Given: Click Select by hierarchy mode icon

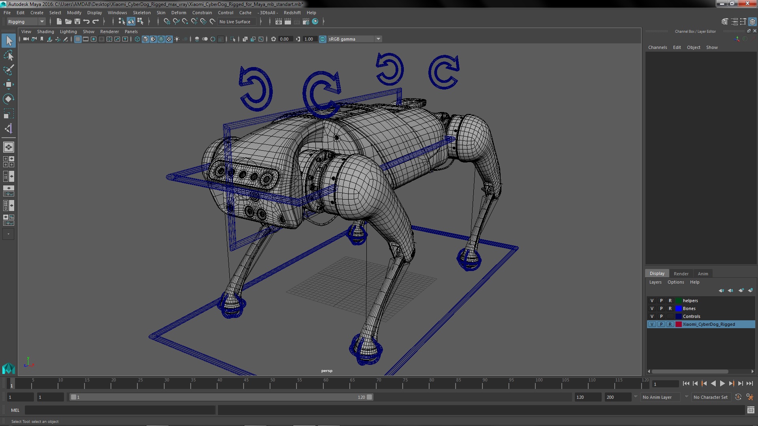Looking at the screenshot, I should pos(122,22).
